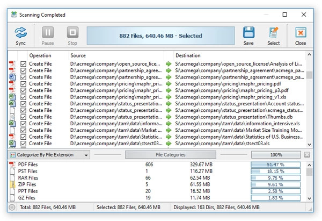Uncheck checkbox for Account status row
The image size is (322, 221).
coord(24,103)
